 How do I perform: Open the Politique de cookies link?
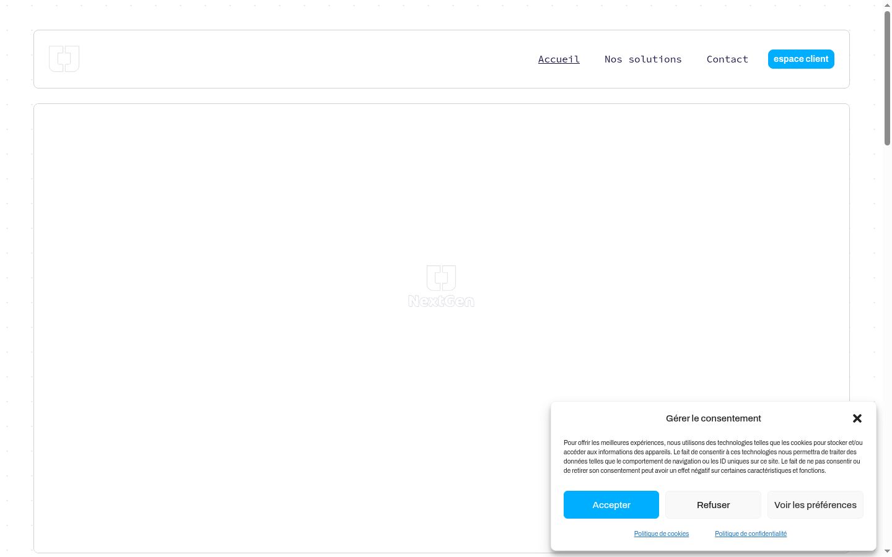pos(662,533)
